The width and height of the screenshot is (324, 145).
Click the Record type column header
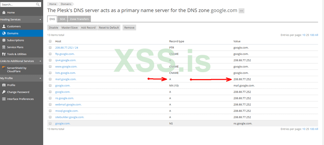point(177,41)
